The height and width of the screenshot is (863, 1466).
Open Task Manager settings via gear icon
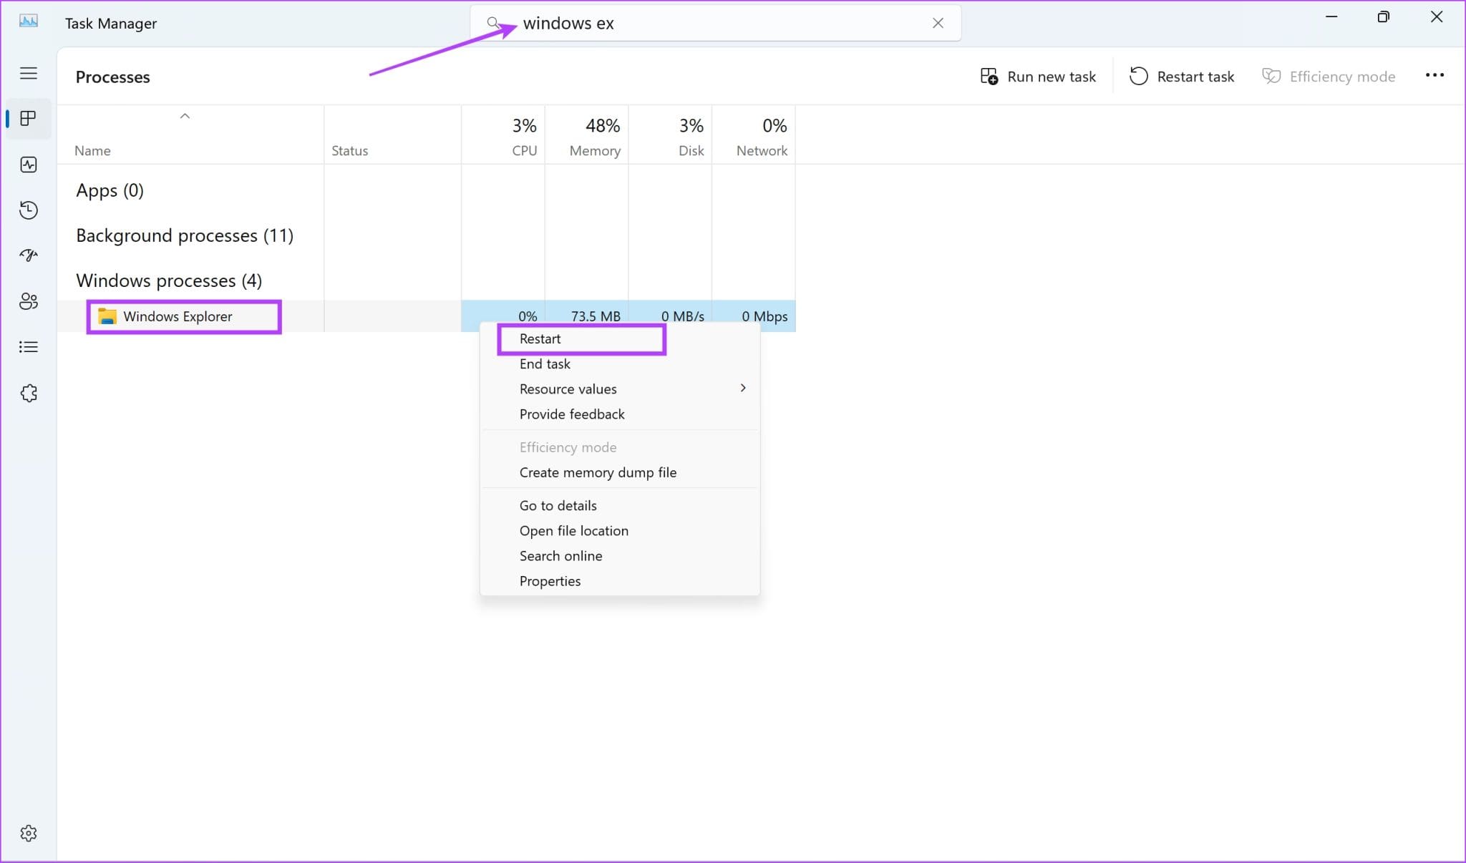[x=29, y=832]
